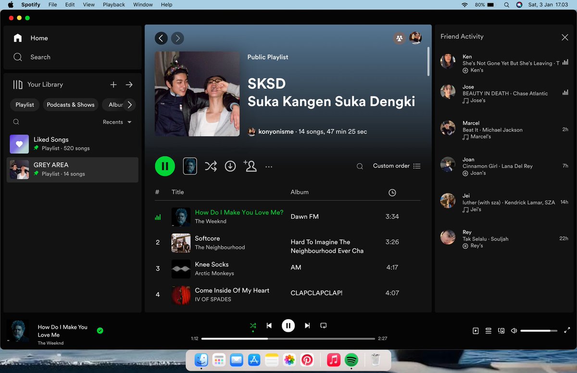Play Come Inside Of My Heart
Screen dimensions: 577x373
pos(288,294)
